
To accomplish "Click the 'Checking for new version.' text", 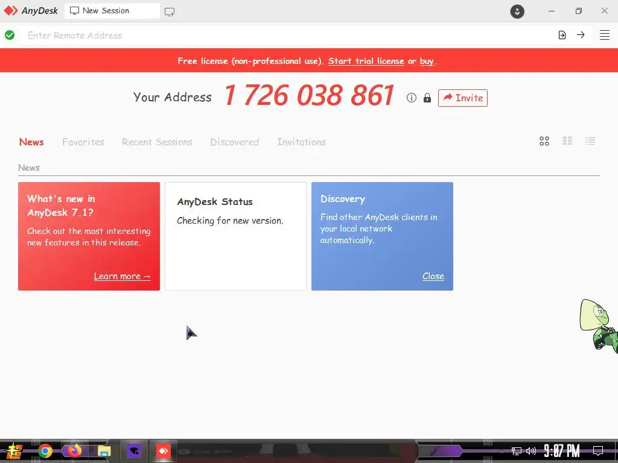I will click(230, 221).
